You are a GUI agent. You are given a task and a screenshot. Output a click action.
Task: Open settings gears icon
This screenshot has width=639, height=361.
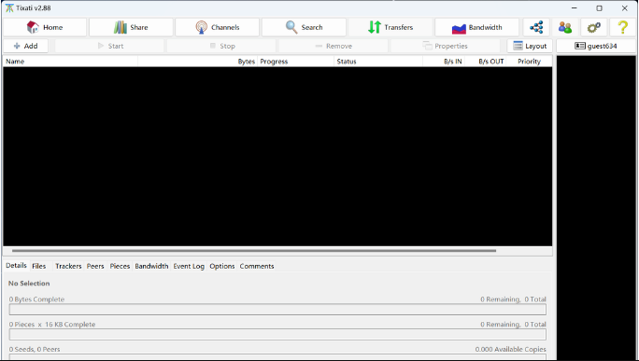pos(594,27)
